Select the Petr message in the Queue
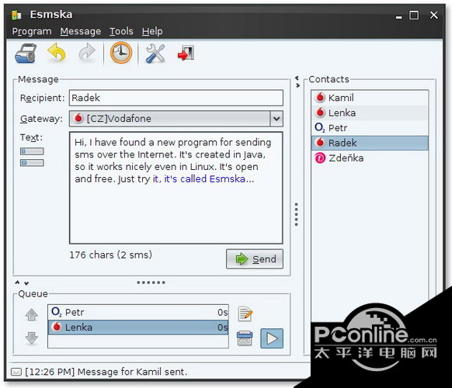 pyautogui.click(x=138, y=312)
